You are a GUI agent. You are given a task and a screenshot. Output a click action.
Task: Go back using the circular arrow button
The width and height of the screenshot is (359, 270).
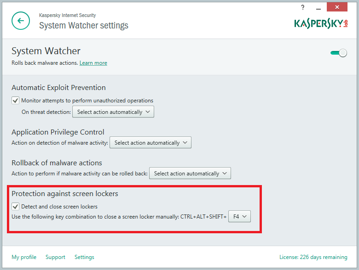[x=21, y=21]
